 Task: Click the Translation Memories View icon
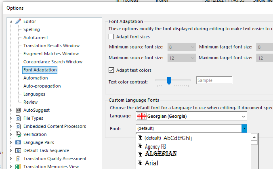point(18,167)
